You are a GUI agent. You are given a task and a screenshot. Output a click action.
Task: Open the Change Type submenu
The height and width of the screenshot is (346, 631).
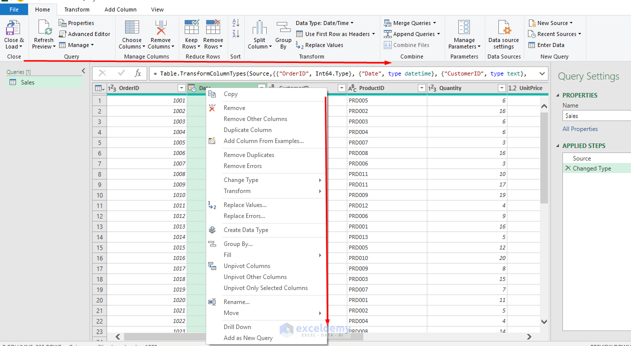coord(266,180)
